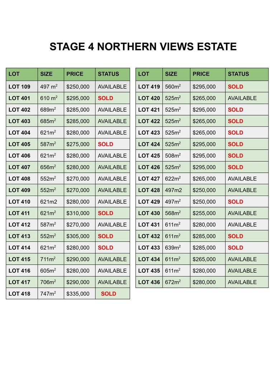Click the LOT 425 size 508m² cell
The image size is (274, 387).
(176, 156)
